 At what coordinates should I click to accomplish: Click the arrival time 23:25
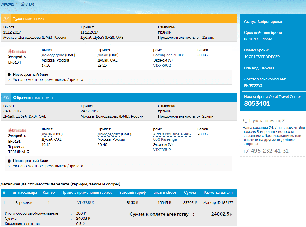pyautogui.click(x=102, y=66)
